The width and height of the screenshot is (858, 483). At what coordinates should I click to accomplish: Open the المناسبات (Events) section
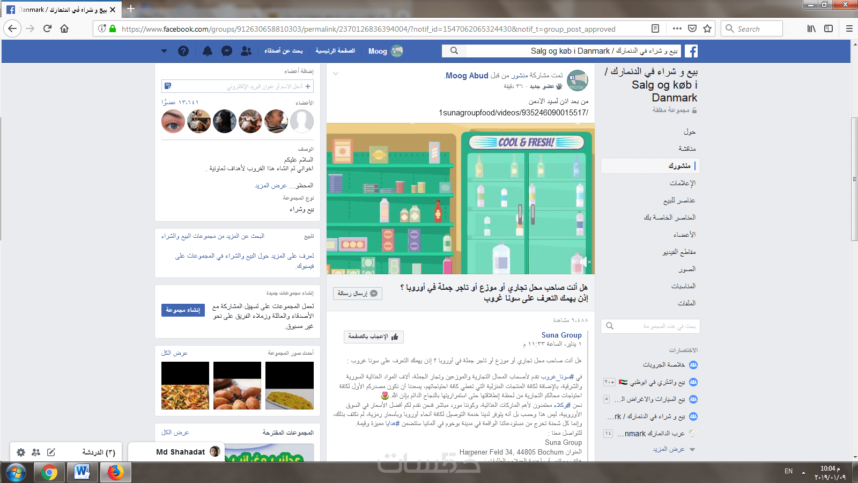[683, 286]
